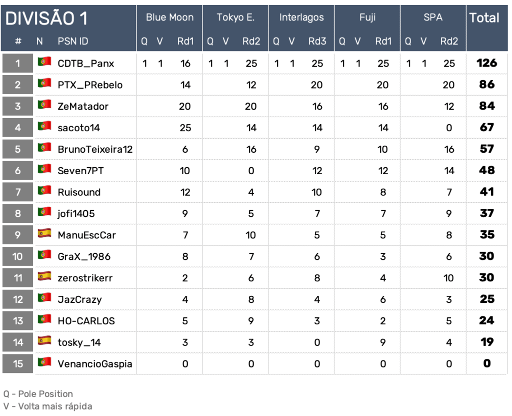Click the Spain flag next to tosky_14
Screen dimensions: 512x416
[x=44, y=341]
